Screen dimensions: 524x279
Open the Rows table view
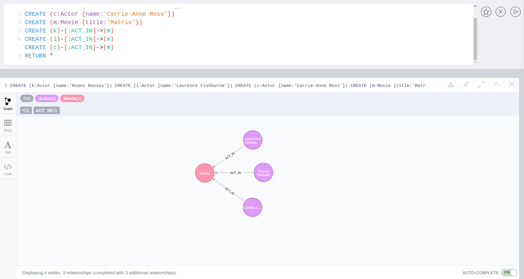click(x=8, y=125)
